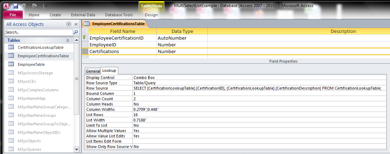This screenshot has width=390, height=154.
Task: Click the Undo icon in Quick Access Toolbar
Action: coord(24,6)
